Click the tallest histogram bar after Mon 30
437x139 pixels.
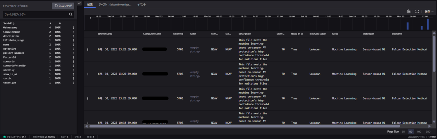coord(428,25)
